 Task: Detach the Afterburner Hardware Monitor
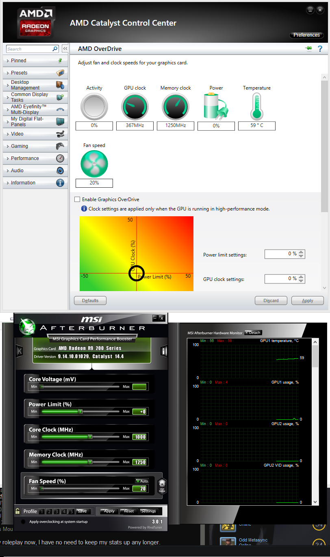253,333
